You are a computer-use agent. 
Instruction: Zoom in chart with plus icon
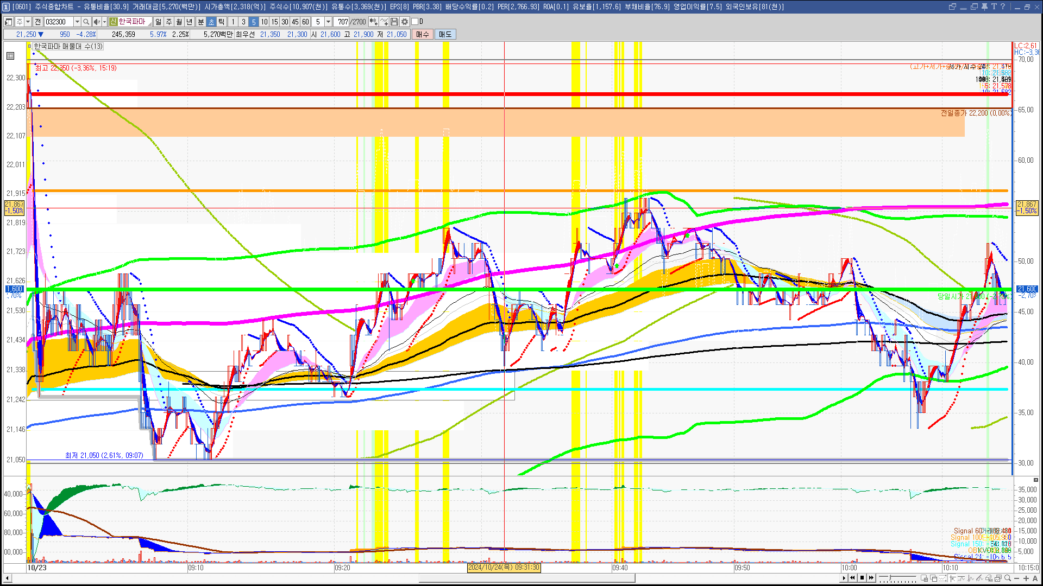[x=1026, y=578]
